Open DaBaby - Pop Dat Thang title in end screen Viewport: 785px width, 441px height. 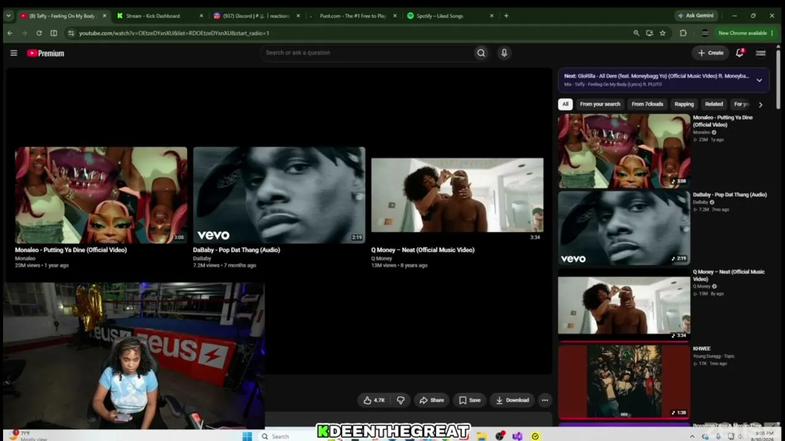coord(237,250)
